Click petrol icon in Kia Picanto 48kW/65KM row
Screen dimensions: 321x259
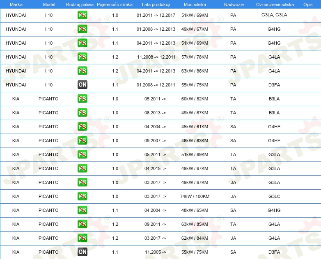click(82, 210)
